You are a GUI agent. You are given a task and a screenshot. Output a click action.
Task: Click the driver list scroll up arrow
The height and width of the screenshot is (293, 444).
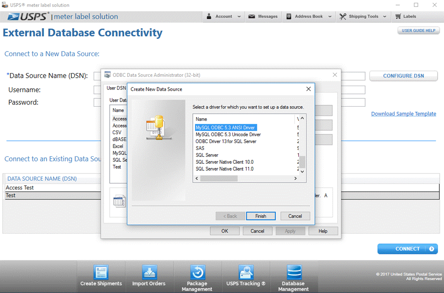click(302, 118)
